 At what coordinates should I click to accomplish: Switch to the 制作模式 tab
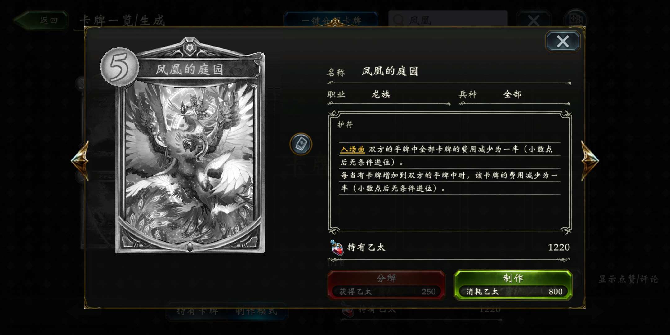point(256,311)
